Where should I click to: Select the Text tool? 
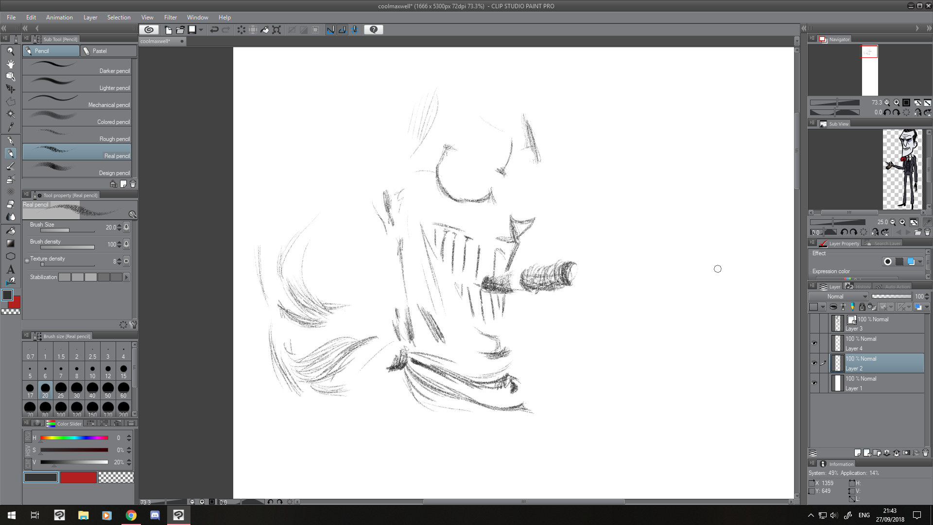pyautogui.click(x=10, y=269)
